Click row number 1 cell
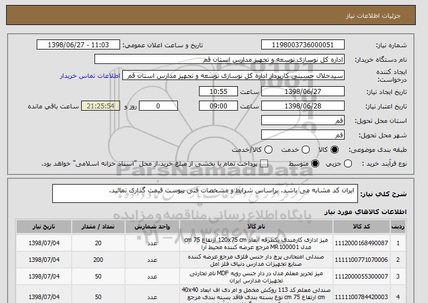This screenshot has height=303, width=428. [397, 243]
